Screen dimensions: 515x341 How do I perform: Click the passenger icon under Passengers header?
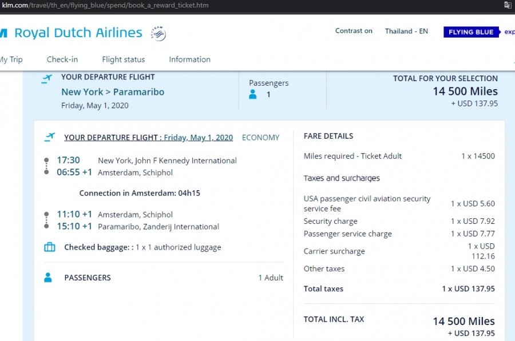click(x=253, y=94)
